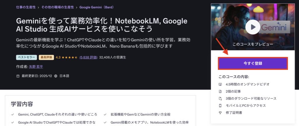The image size is (299, 126).
Task: Click the Gemini course preview thumbnail
Action: point(253,27)
